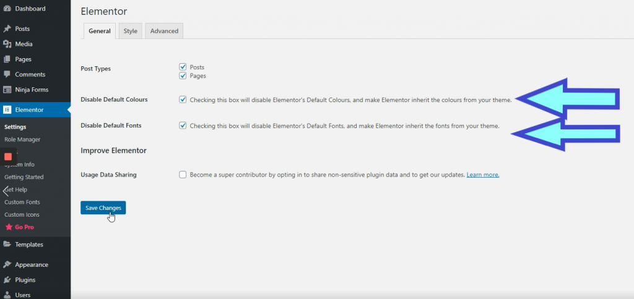634x299 pixels.
Task: Open the Role Manager submenu
Action: (x=22, y=139)
